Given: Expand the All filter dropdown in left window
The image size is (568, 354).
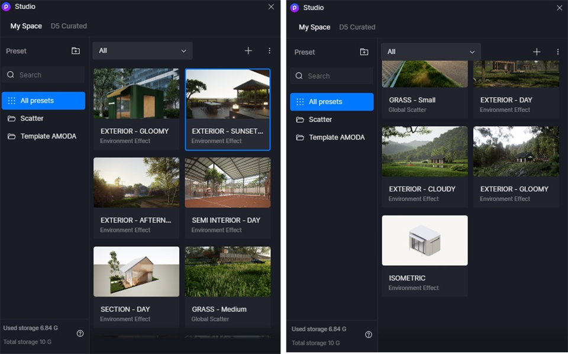Looking at the screenshot, I should click(142, 51).
